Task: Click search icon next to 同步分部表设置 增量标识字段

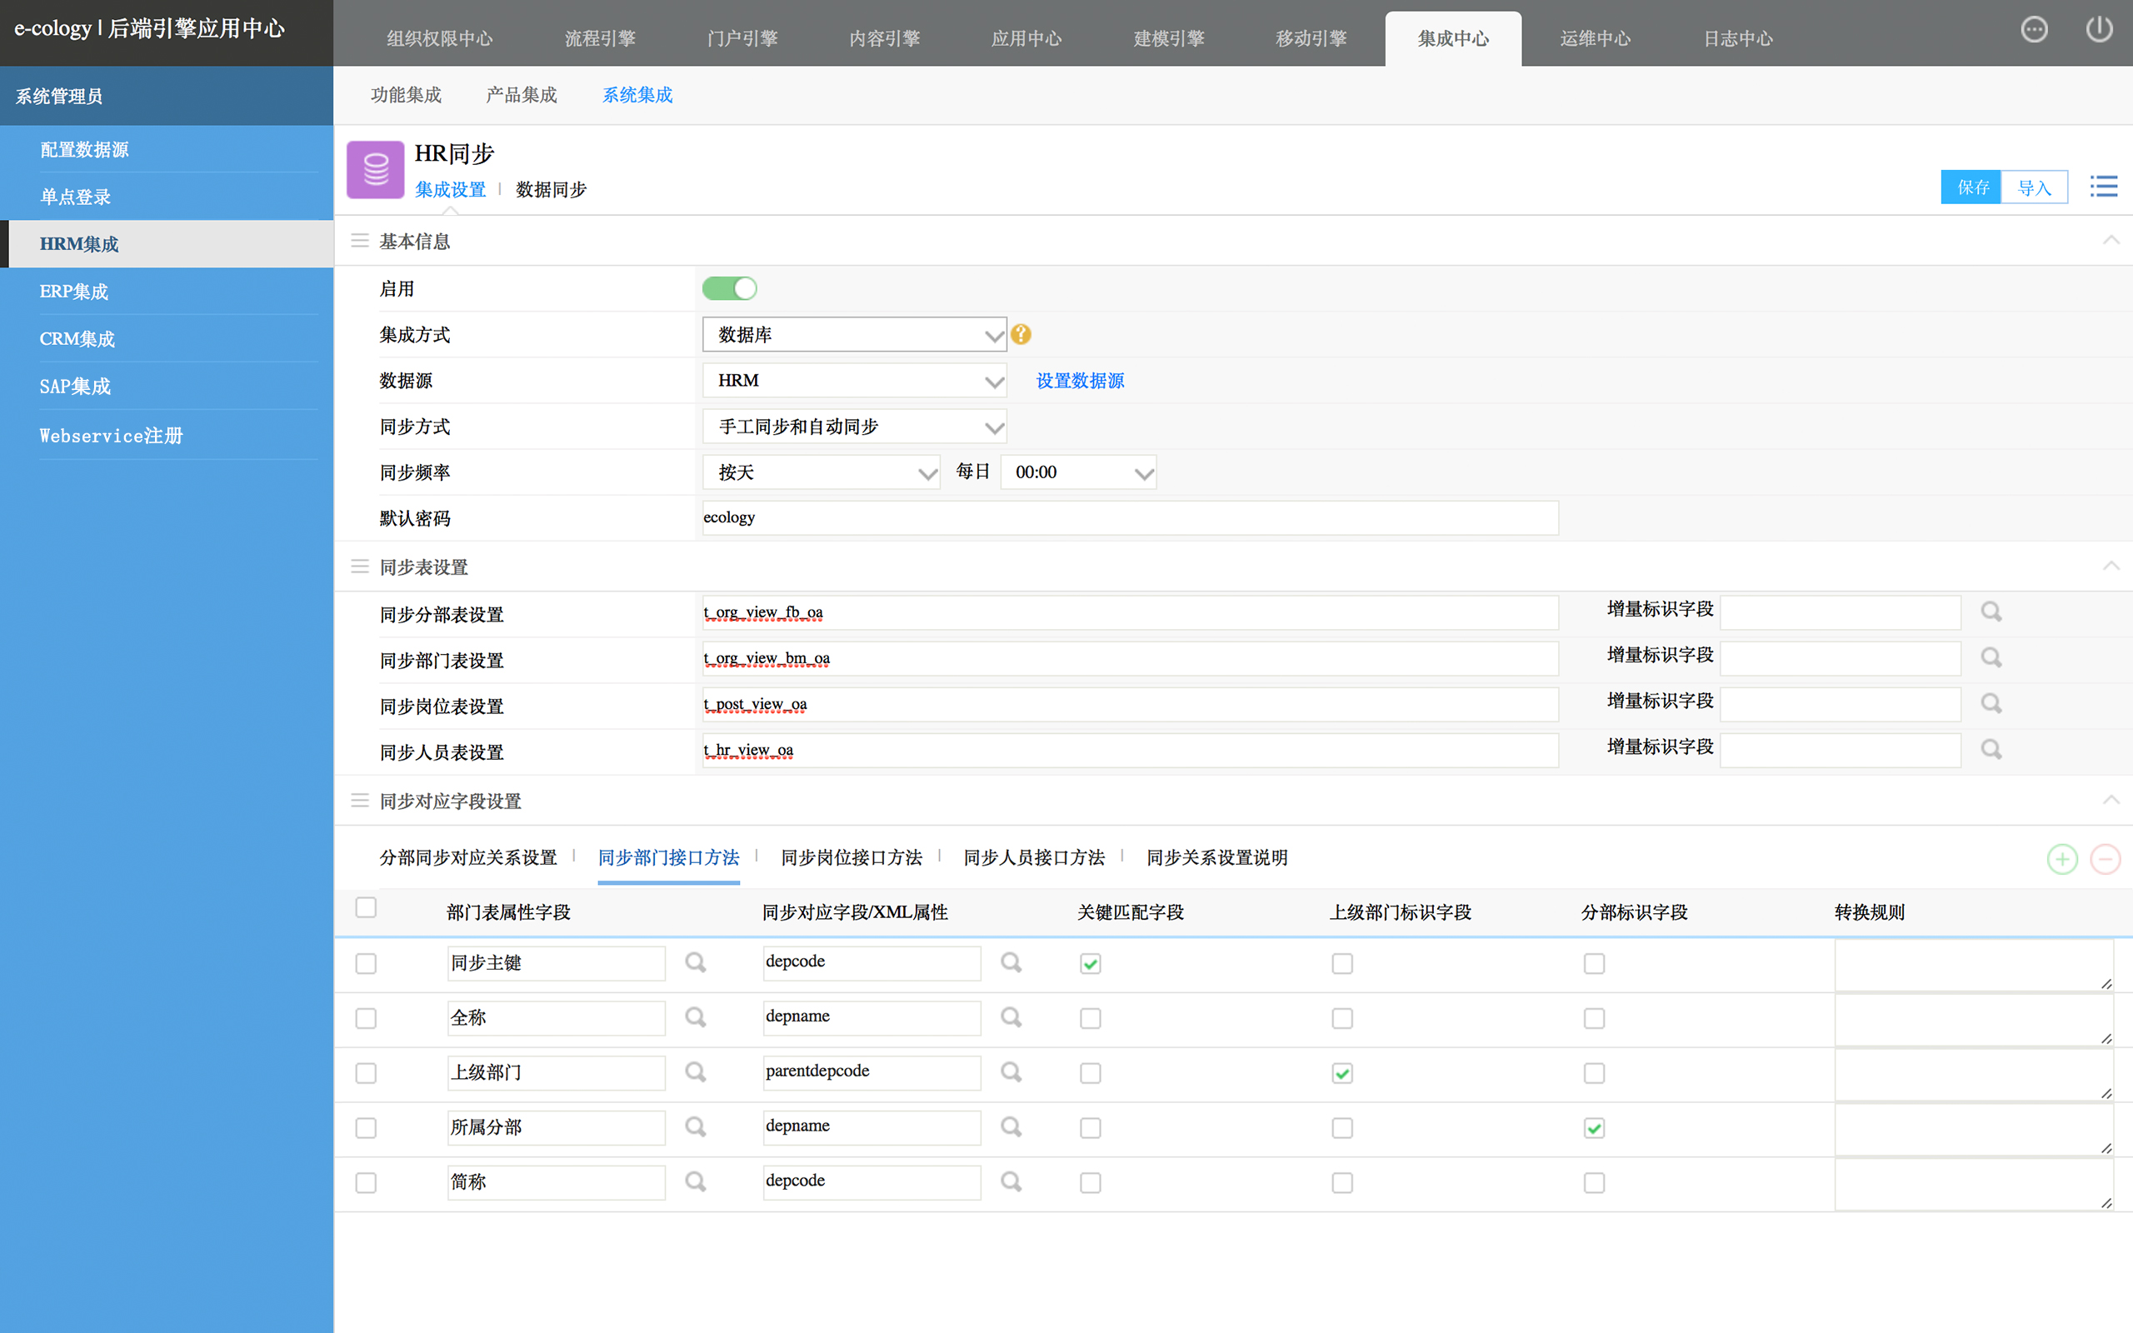Action: point(1991,612)
